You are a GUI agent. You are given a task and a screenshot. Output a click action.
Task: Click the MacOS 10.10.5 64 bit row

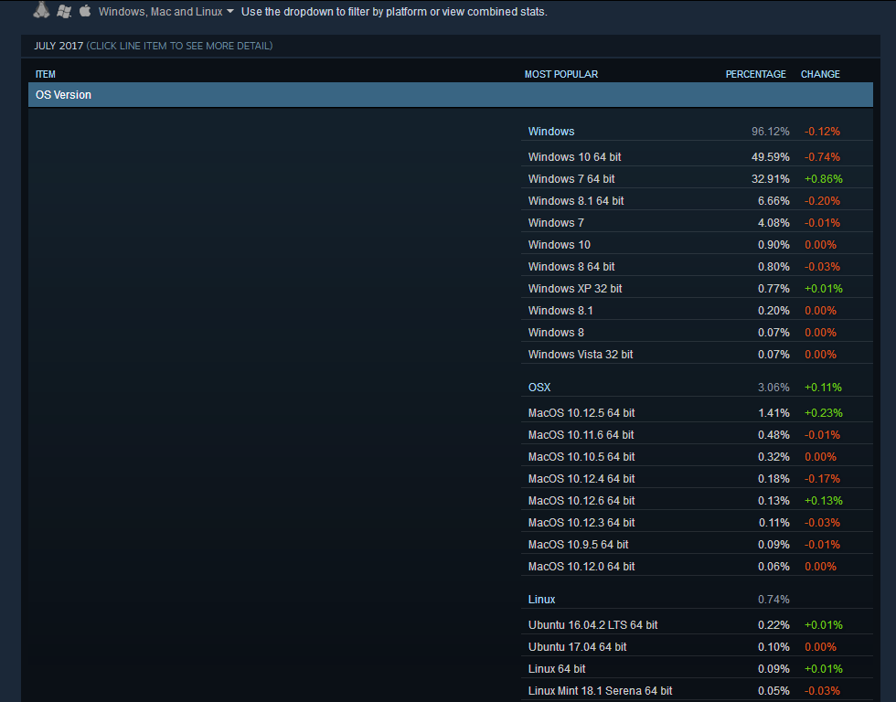pos(697,456)
